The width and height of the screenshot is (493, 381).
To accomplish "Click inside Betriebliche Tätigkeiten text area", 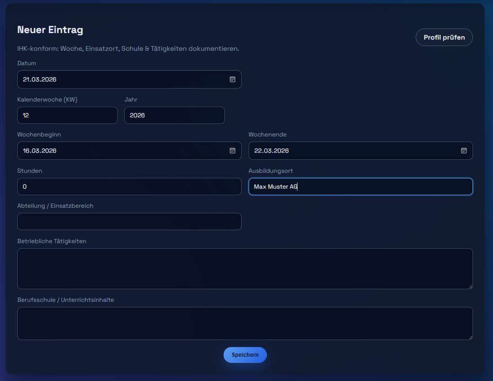I will (245, 269).
